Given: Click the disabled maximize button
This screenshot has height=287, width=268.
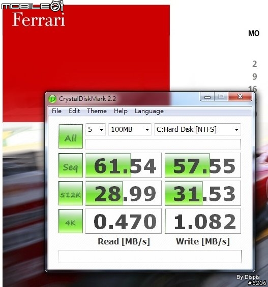Looking at the screenshot, I should pyautogui.click(x=221, y=97).
